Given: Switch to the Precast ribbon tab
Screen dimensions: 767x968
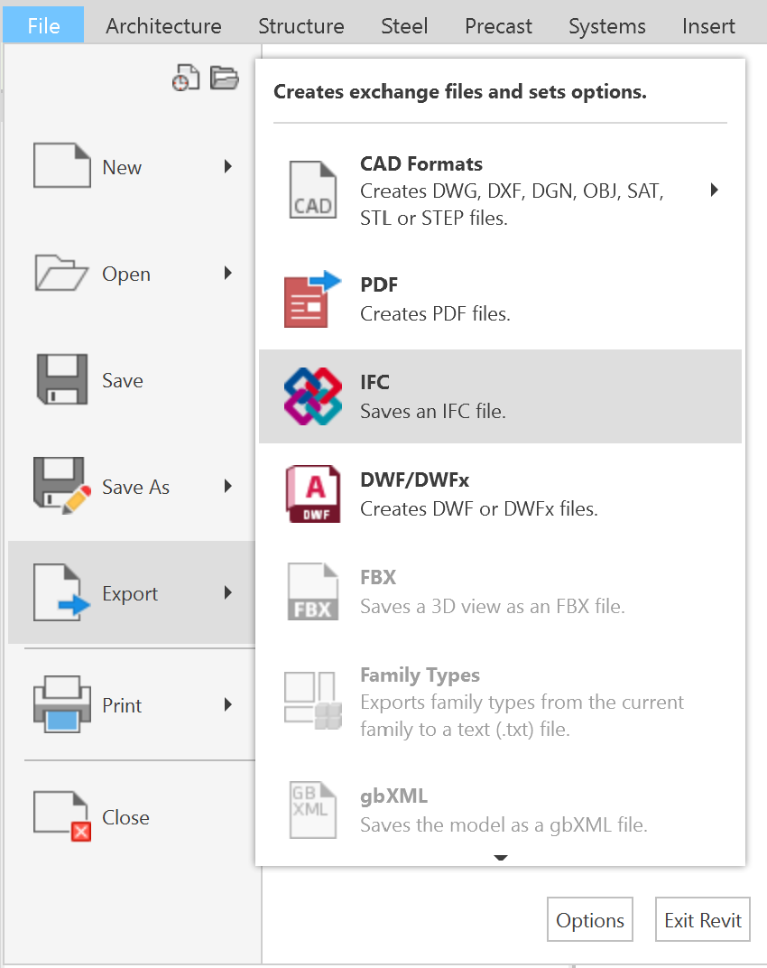Looking at the screenshot, I should (x=498, y=26).
